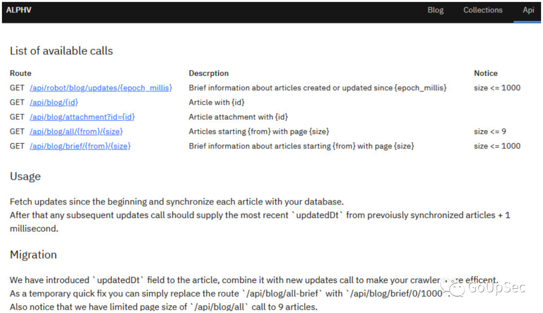The height and width of the screenshot is (313, 543).
Task: Click the Notice column header
Action: click(x=486, y=73)
